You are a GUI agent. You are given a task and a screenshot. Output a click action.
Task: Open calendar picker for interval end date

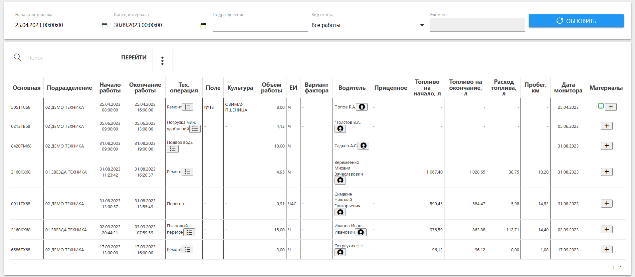coord(203,25)
